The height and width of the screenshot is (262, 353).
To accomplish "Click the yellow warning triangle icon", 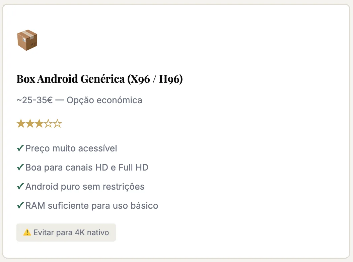I will (x=27, y=232).
